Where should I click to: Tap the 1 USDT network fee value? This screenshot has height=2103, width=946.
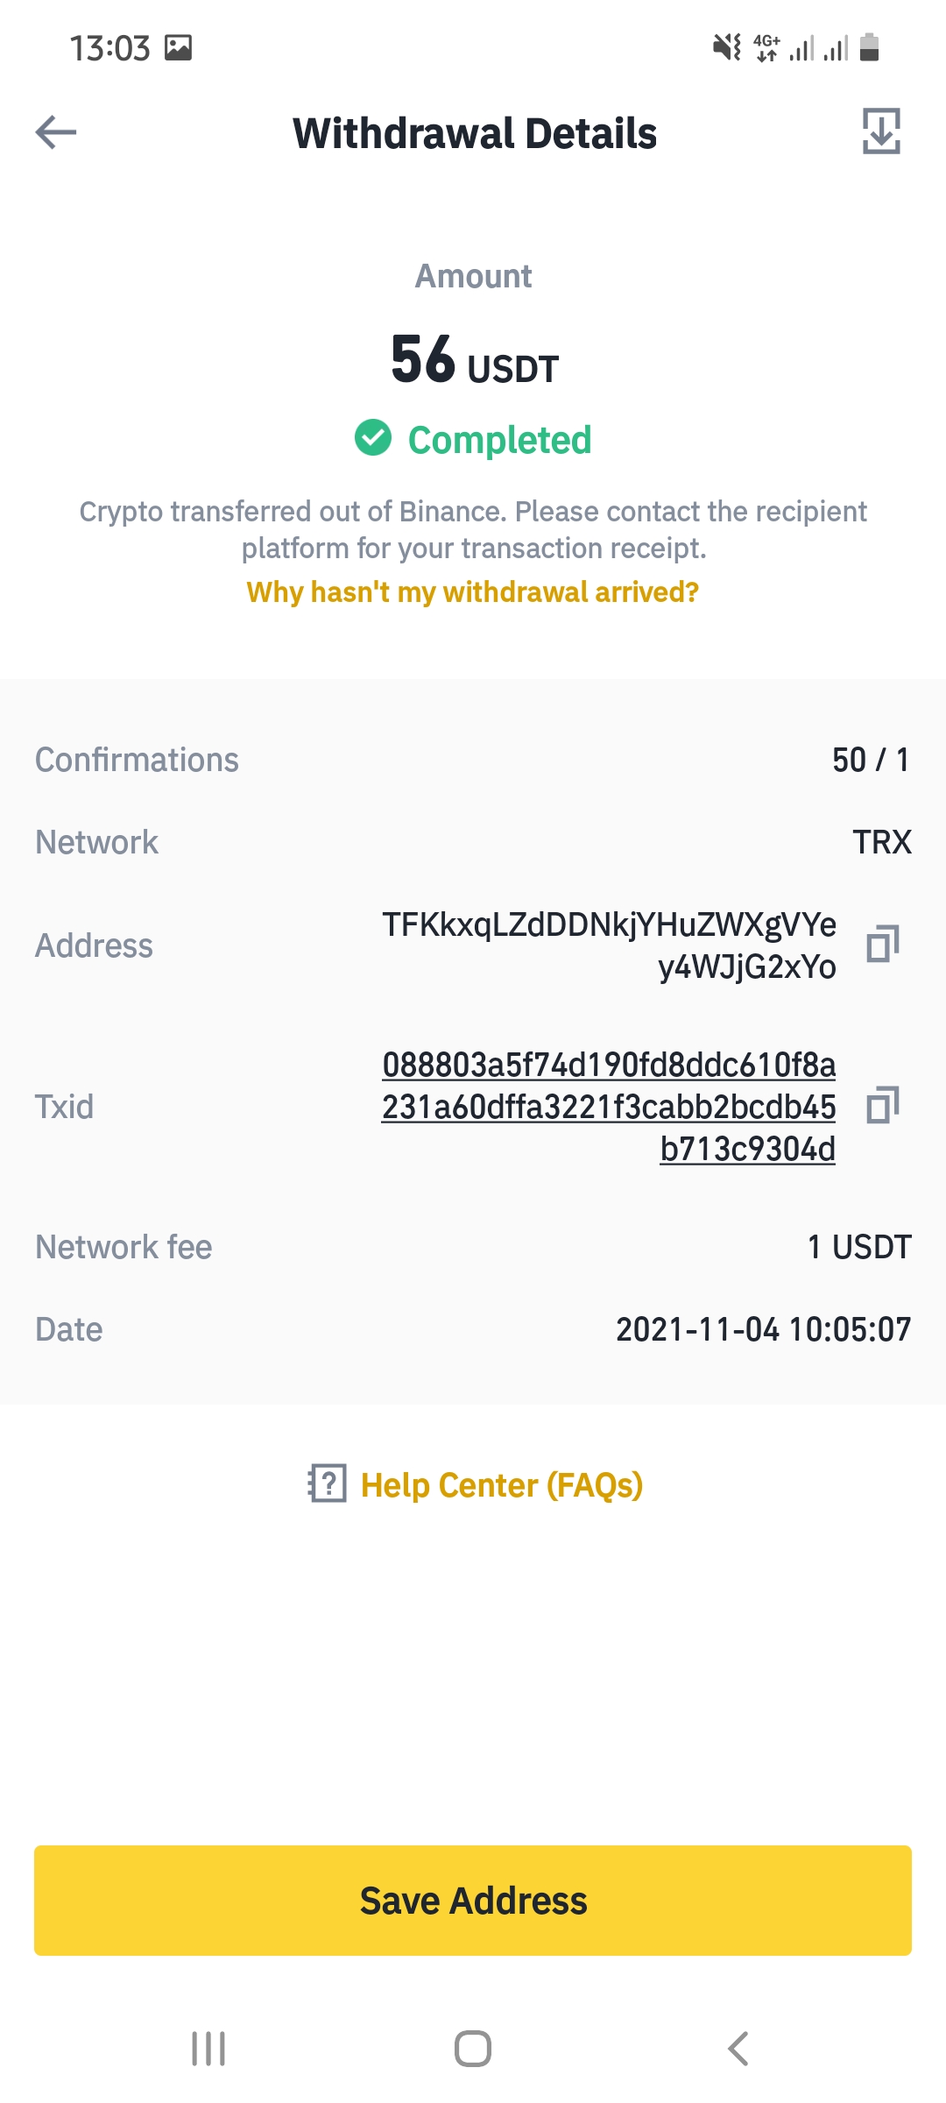click(x=858, y=1247)
